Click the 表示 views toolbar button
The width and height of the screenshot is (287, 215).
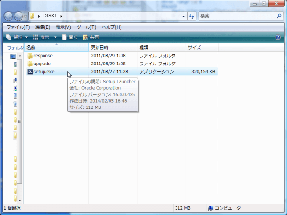41,37
